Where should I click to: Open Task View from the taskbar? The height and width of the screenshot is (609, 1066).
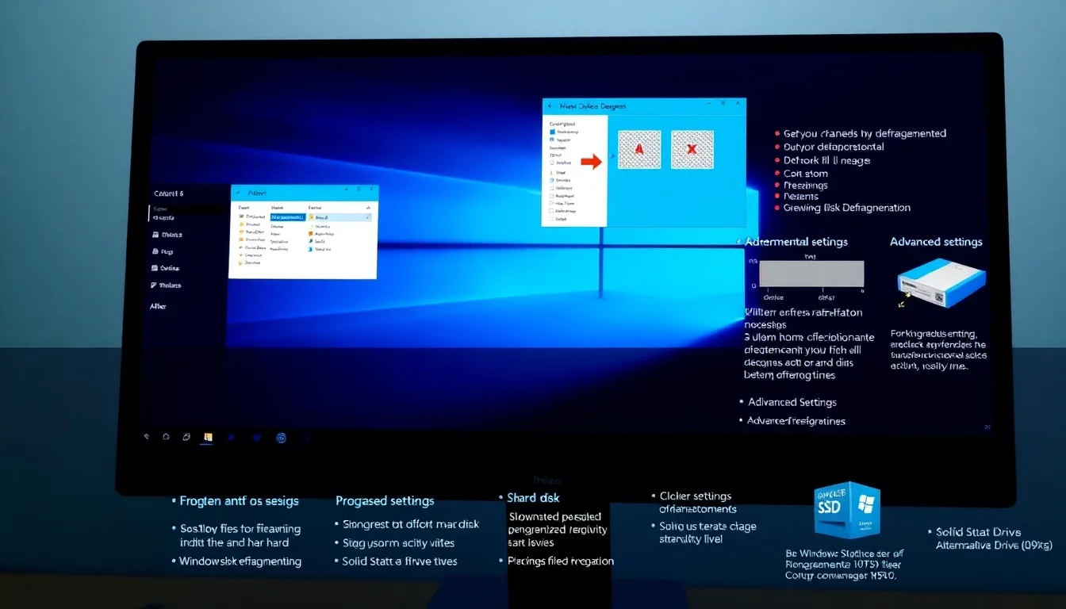click(x=186, y=436)
